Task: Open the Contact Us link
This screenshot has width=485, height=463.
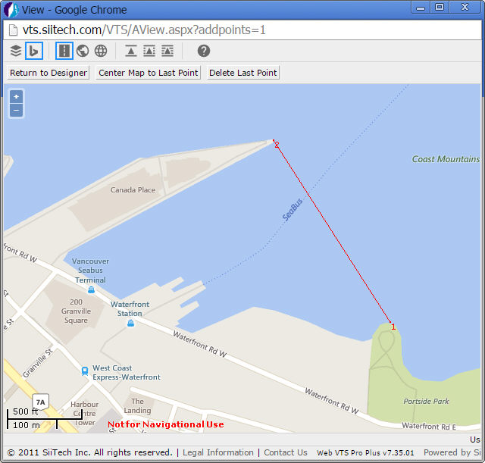Action: tap(286, 452)
